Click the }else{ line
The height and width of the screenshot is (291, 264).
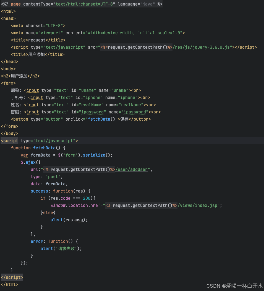click(48, 213)
